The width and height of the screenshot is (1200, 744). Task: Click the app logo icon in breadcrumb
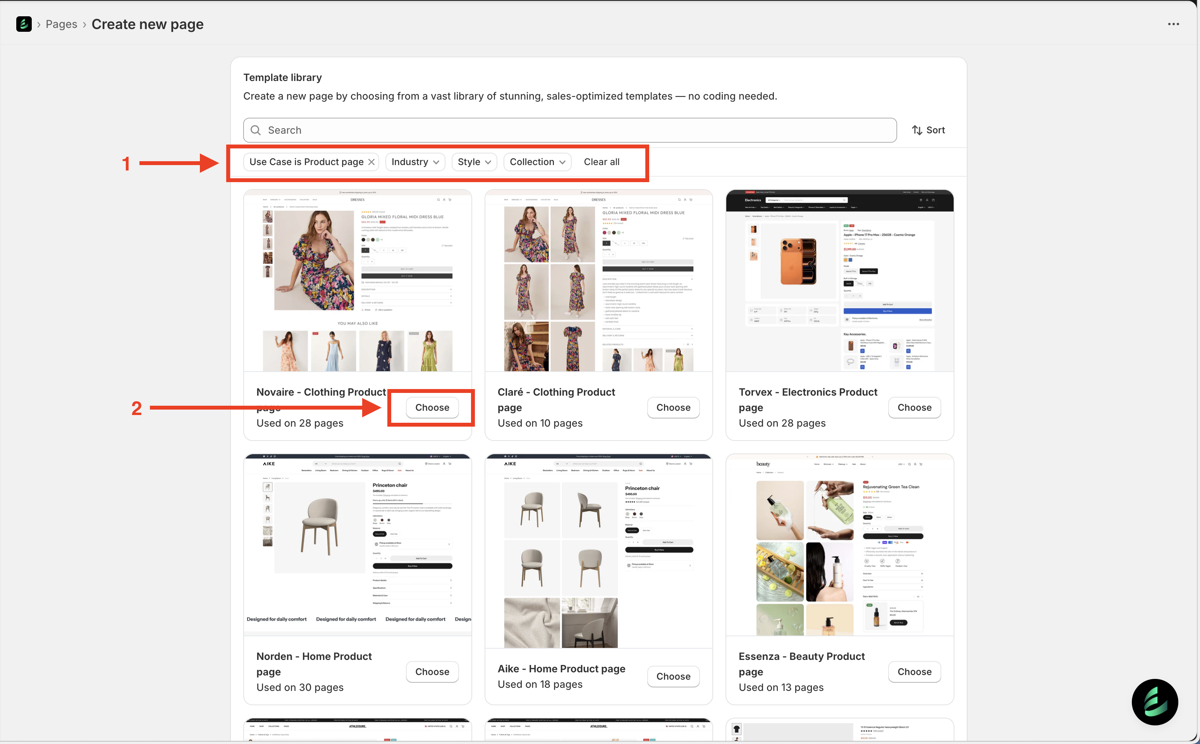click(x=24, y=24)
